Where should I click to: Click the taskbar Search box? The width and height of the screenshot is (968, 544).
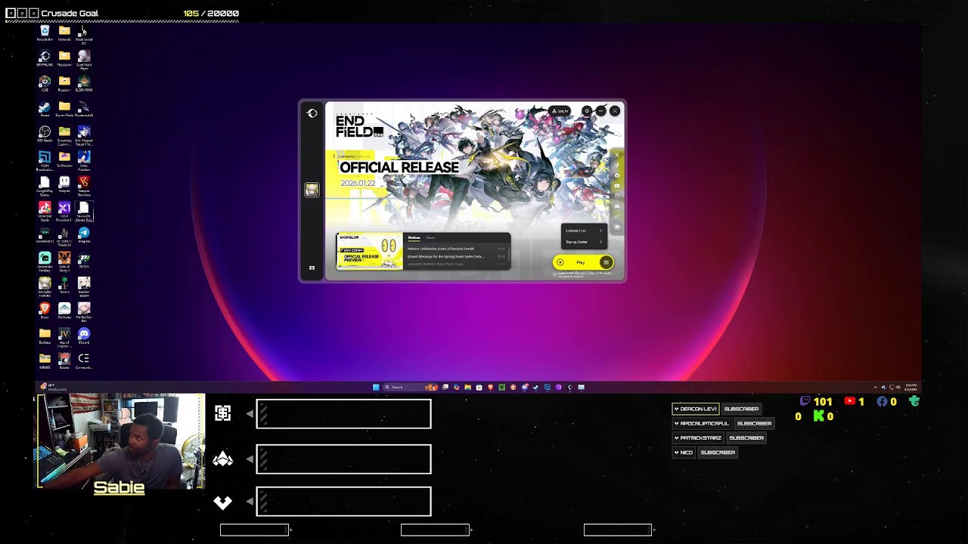click(410, 387)
